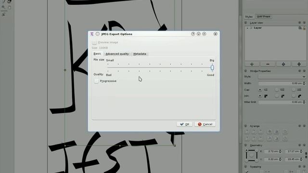The height and width of the screenshot is (173, 308).
Task: Open the stroke Style dropdown
Action: coord(282,77)
